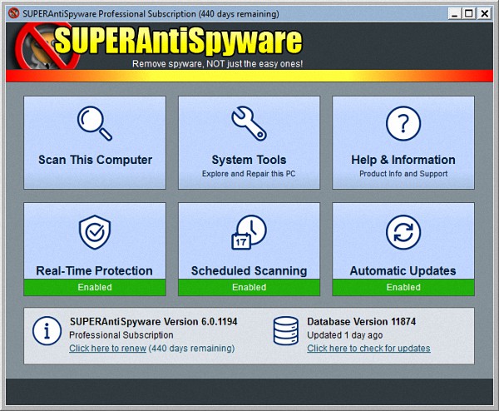499x411 pixels.
Task: Toggle Automatic Updates Enabled status bar
Action: [x=403, y=287]
